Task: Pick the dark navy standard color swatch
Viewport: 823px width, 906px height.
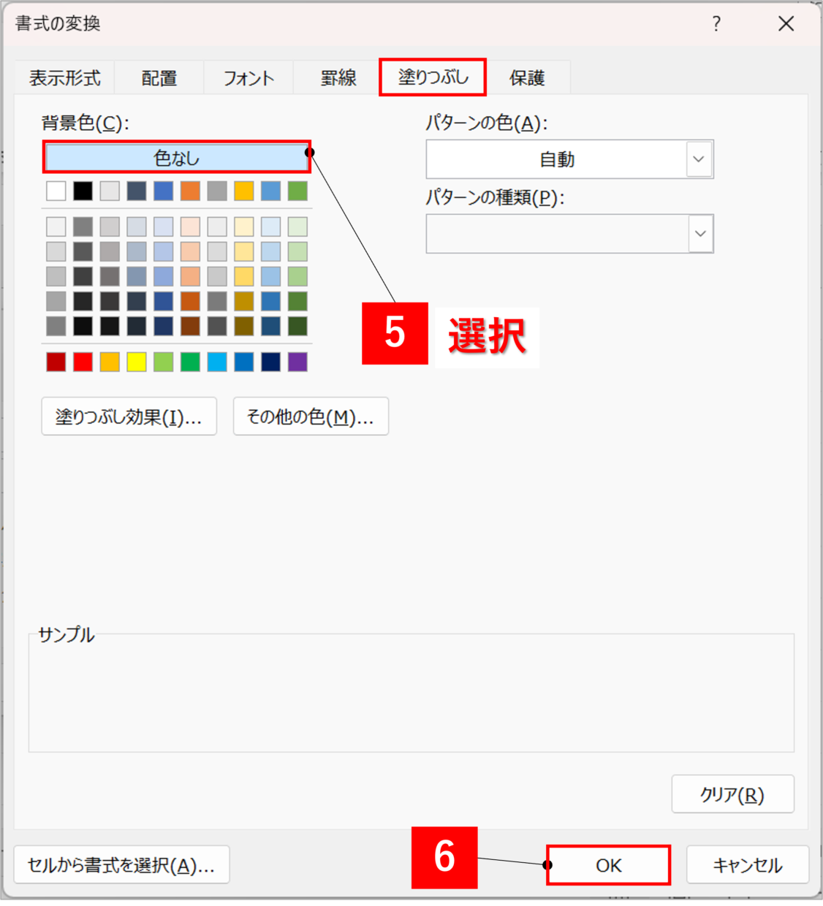Action: click(270, 362)
